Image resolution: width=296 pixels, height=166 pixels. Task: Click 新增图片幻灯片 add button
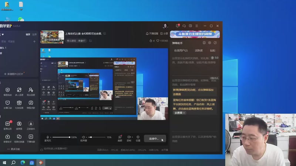click(14, 74)
